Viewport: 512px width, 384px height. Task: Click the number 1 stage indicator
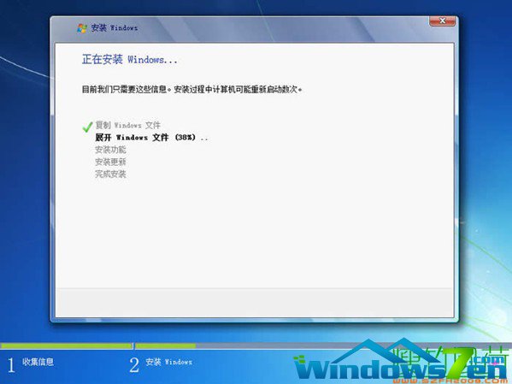point(11,365)
